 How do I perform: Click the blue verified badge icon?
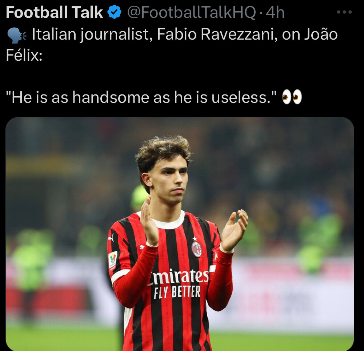click(x=115, y=12)
